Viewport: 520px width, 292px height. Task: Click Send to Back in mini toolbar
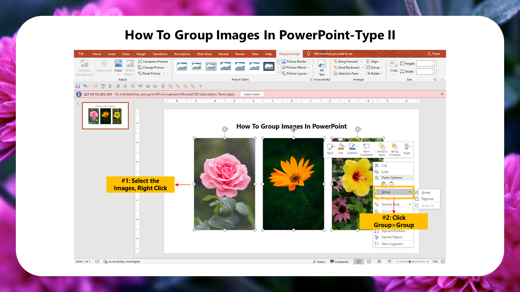click(x=382, y=149)
